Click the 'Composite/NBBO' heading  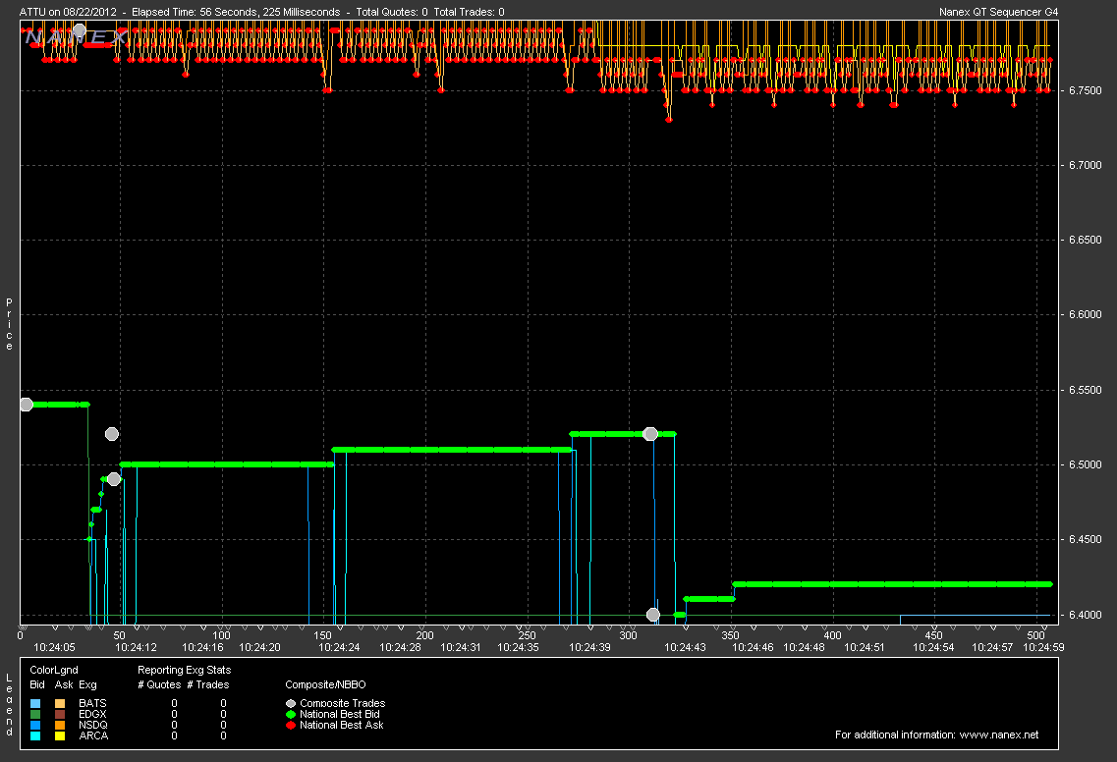(x=325, y=685)
